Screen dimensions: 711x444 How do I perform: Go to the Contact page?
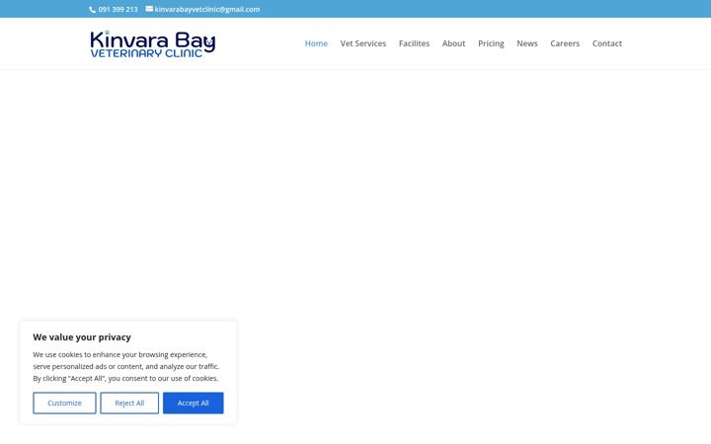607,43
